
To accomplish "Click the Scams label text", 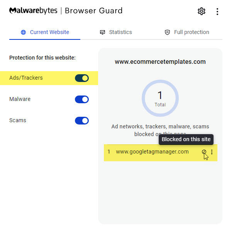I will (x=18, y=121).
